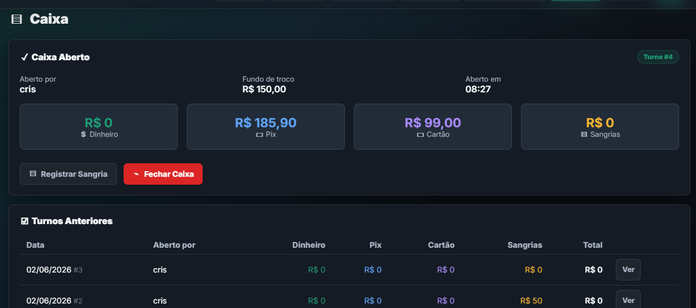
Task: Click the Total R$ 0 in shift #3 row
Action: pyautogui.click(x=594, y=270)
